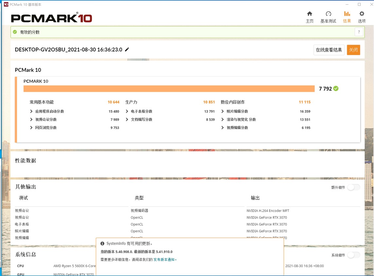Click 常用基本功能 score 10 644

[113, 102]
